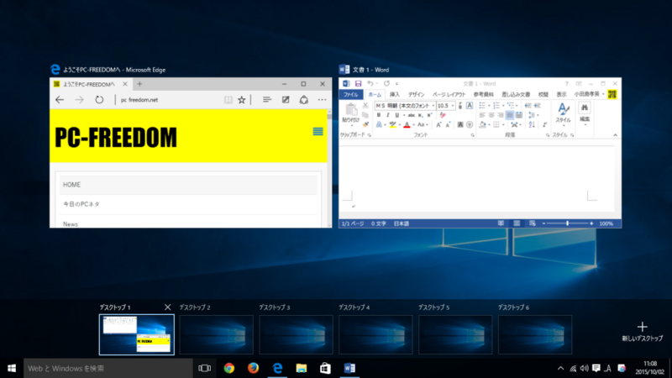Click Edge Refresh button
Image resolution: width=672 pixels, height=378 pixels.
click(99, 100)
